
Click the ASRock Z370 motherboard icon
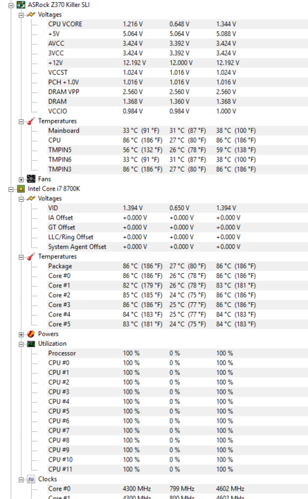coord(21,5)
